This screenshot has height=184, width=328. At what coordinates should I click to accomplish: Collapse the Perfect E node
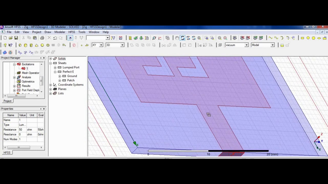pos(55,72)
